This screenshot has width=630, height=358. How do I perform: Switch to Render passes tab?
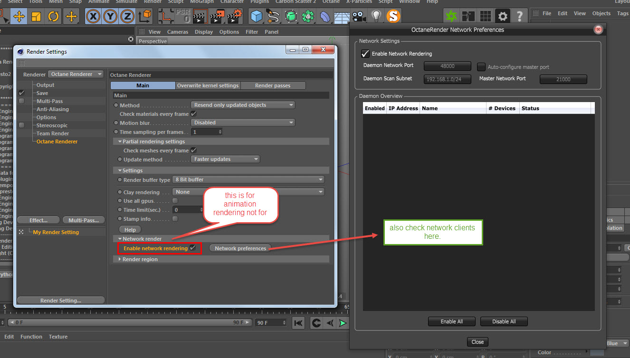(273, 85)
